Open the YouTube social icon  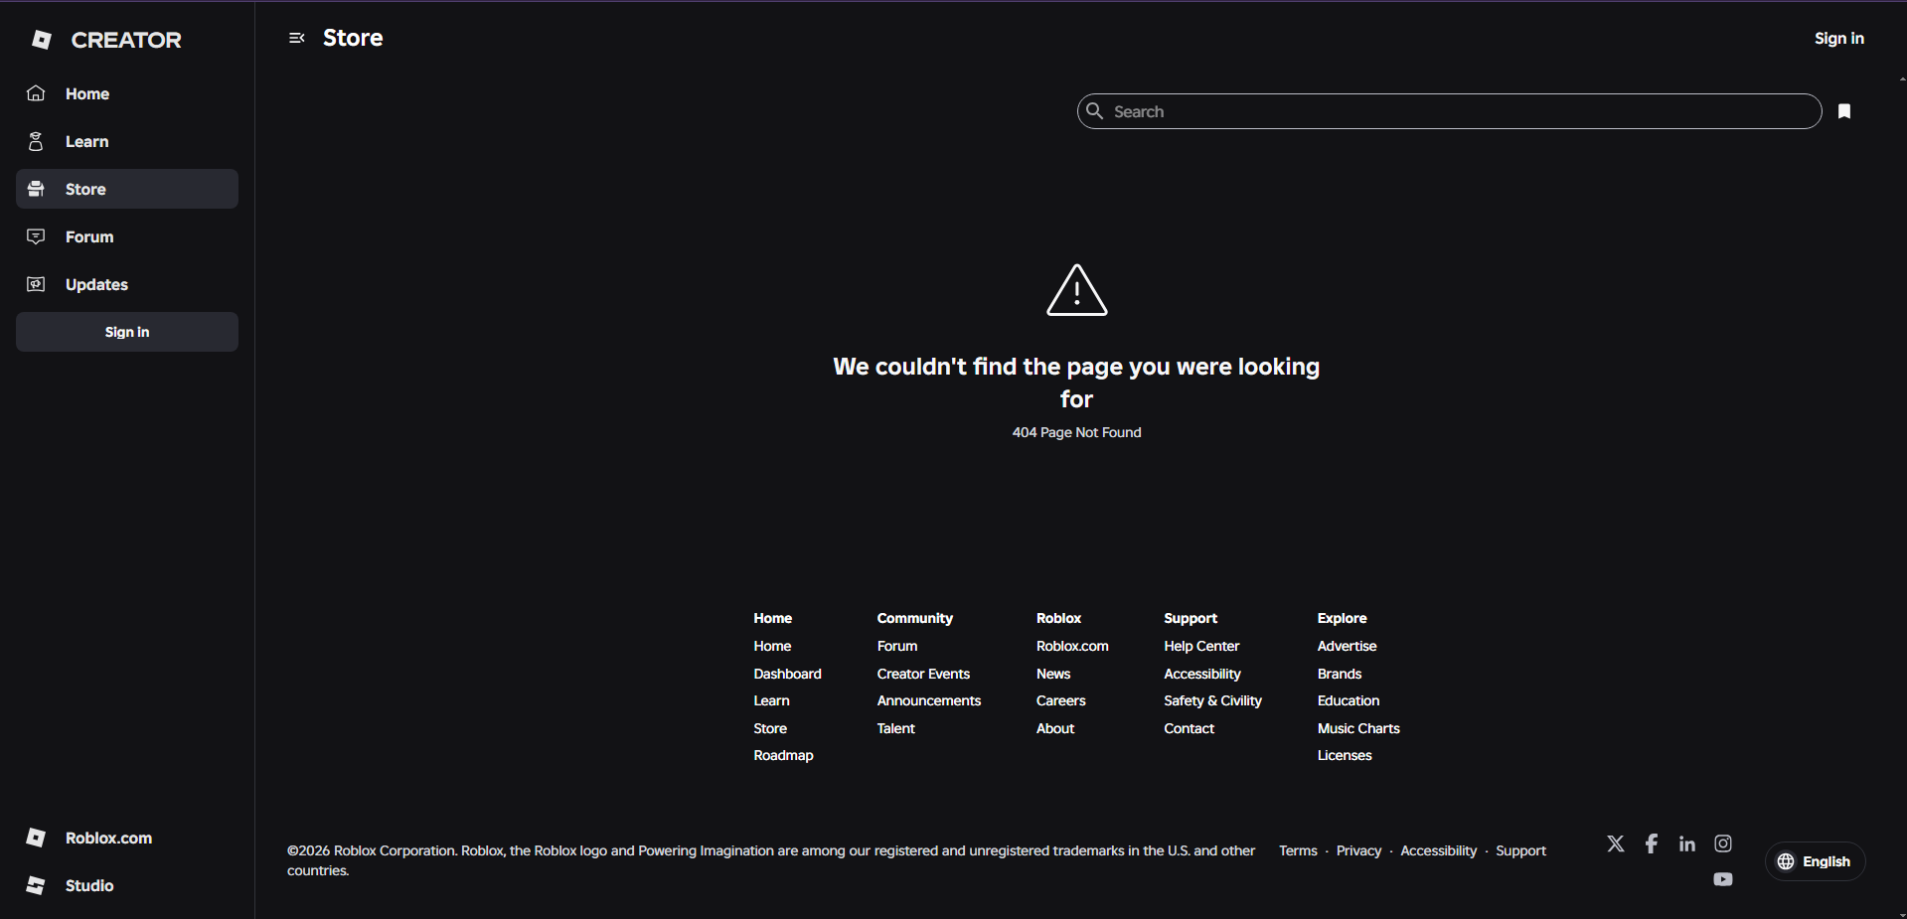click(1723, 879)
